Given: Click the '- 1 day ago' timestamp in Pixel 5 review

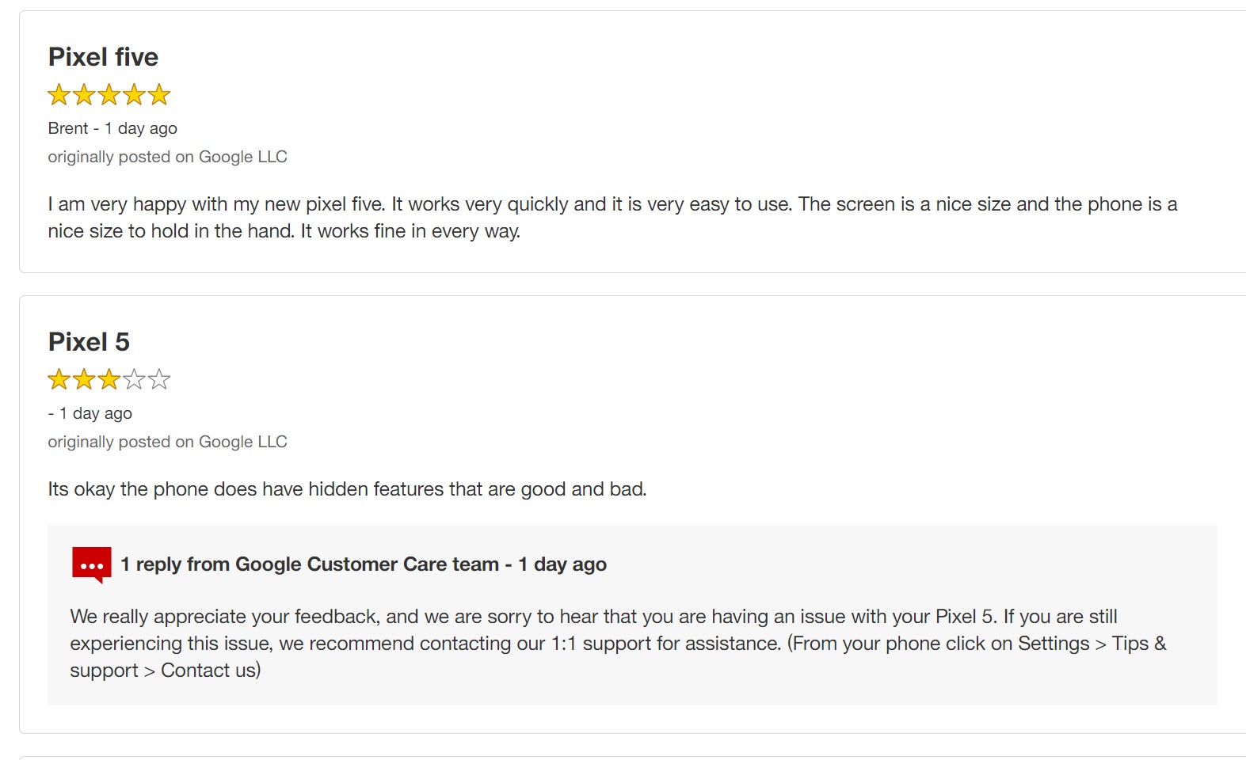Looking at the screenshot, I should (x=90, y=413).
